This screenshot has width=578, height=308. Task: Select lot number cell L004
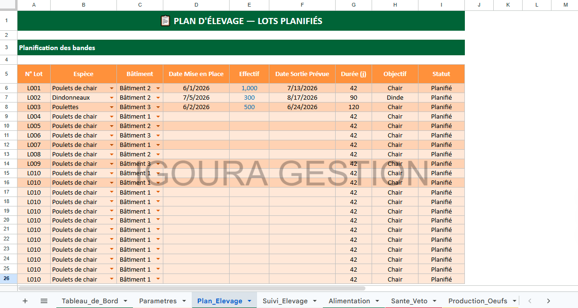(x=34, y=117)
